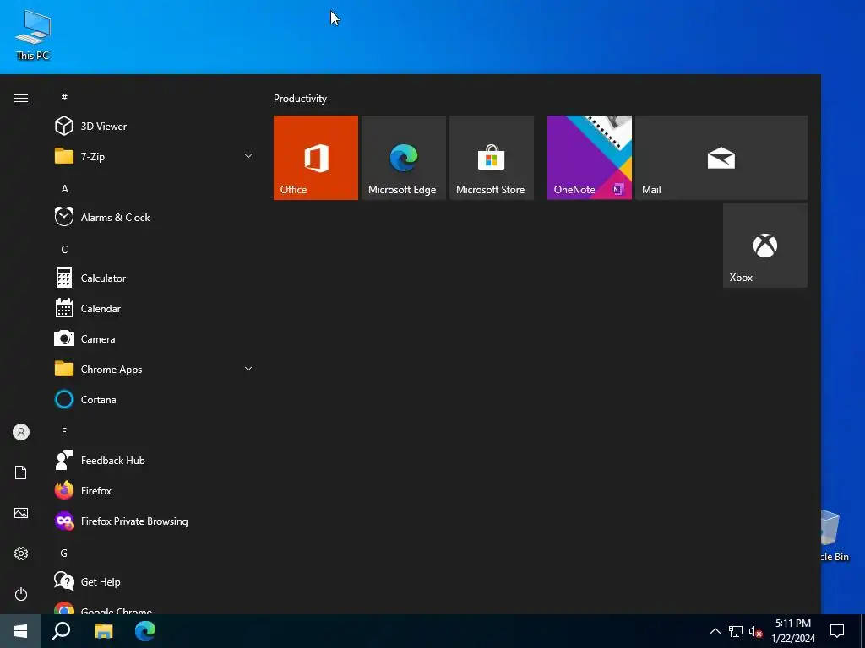Screen dimensions: 865x648
Task: Open the Xbox tile
Action: 765,246
